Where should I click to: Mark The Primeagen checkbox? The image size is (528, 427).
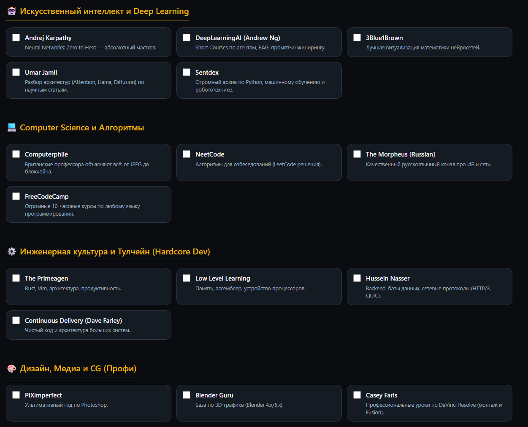pos(16,278)
